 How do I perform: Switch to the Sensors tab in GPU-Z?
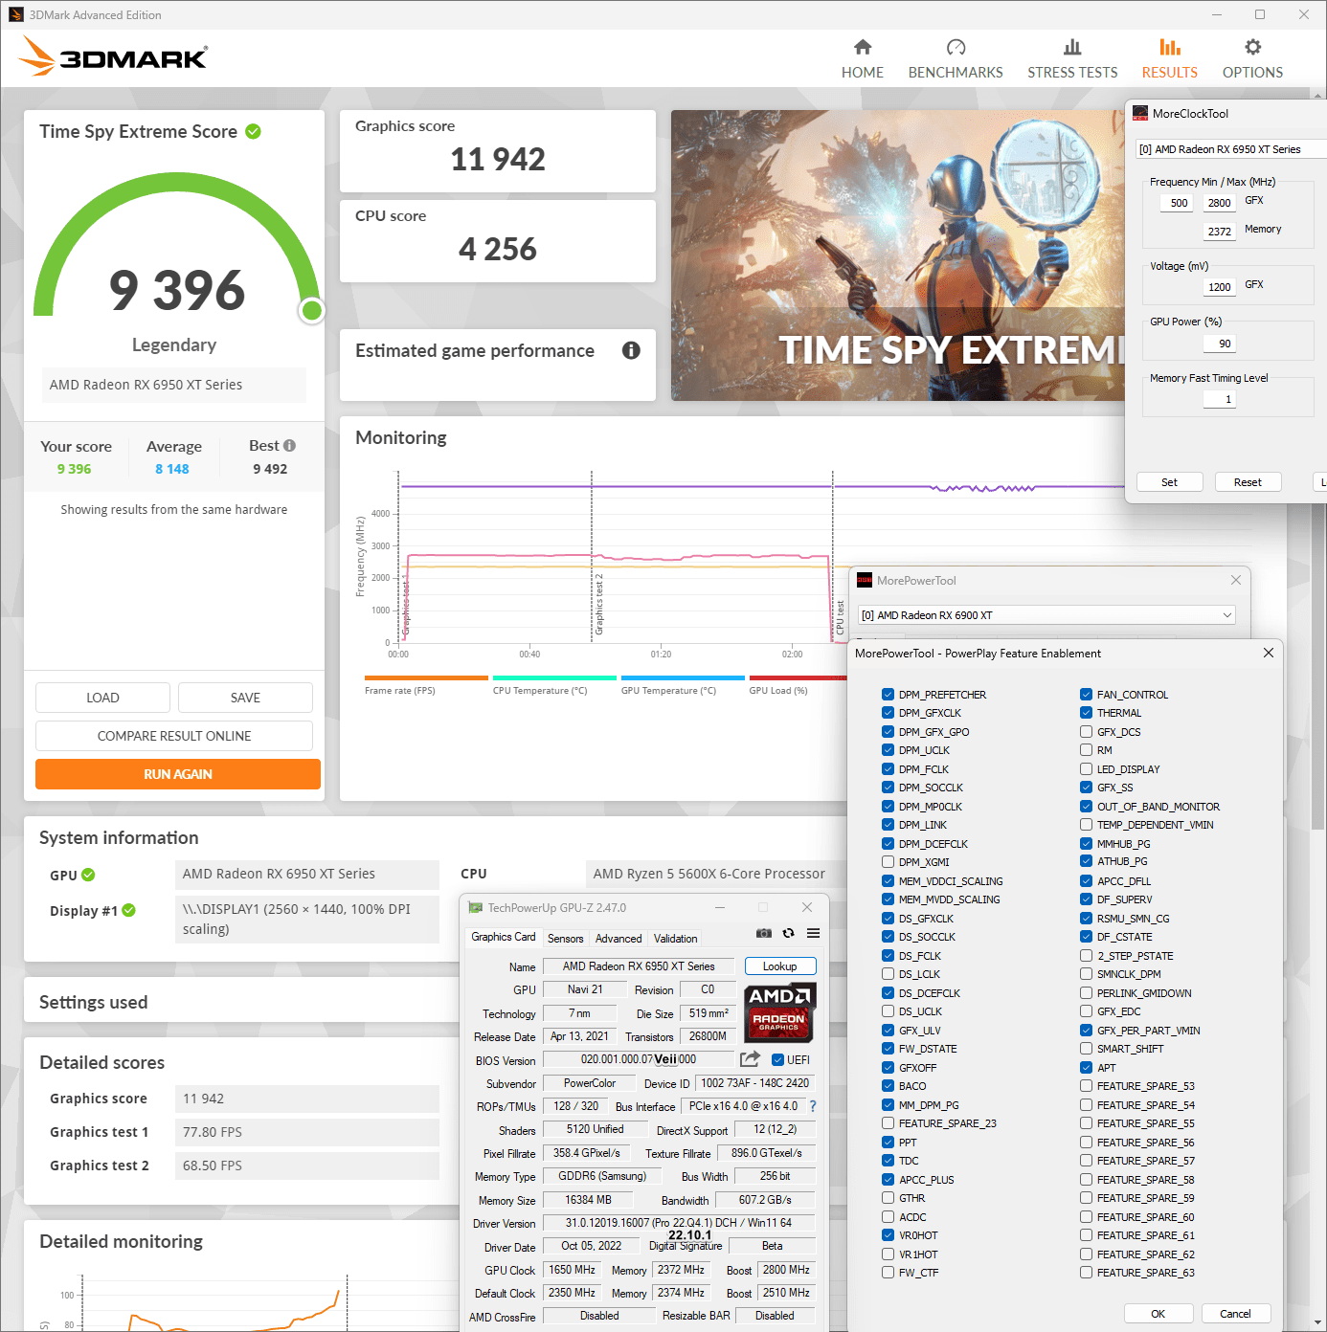tap(565, 939)
